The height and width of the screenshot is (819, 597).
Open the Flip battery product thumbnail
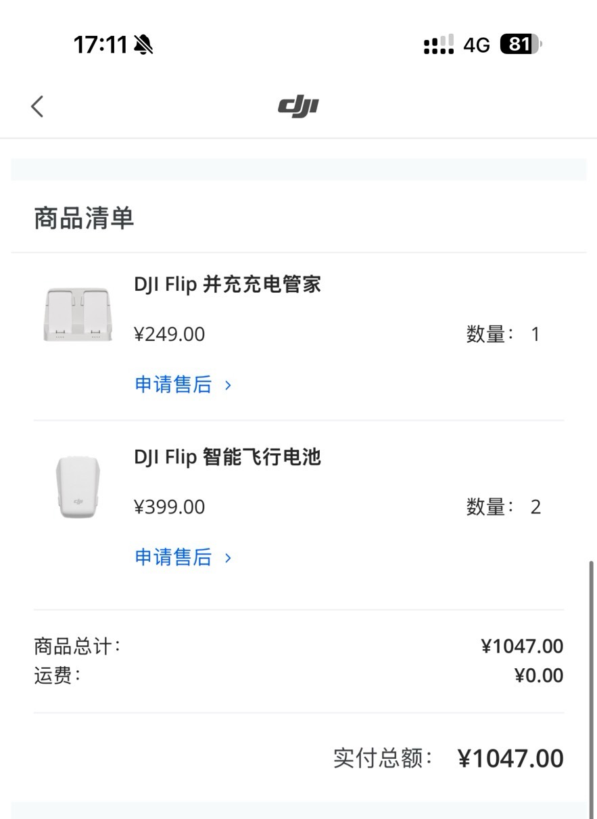(78, 487)
